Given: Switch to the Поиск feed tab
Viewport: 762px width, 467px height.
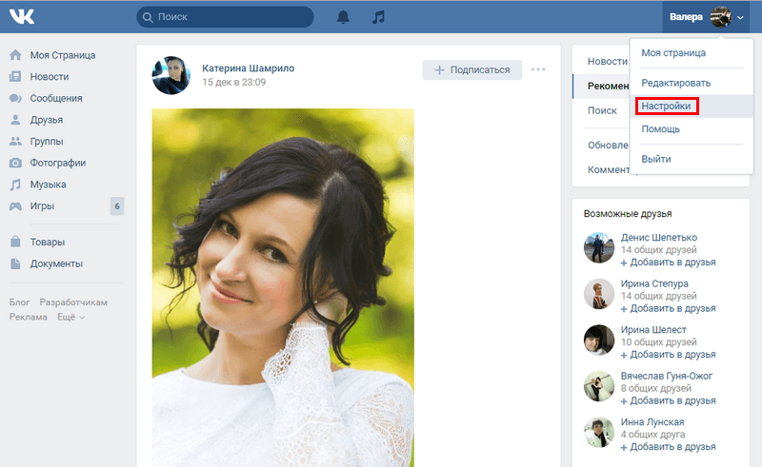Looking at the screenshot, I should point(602,110).
